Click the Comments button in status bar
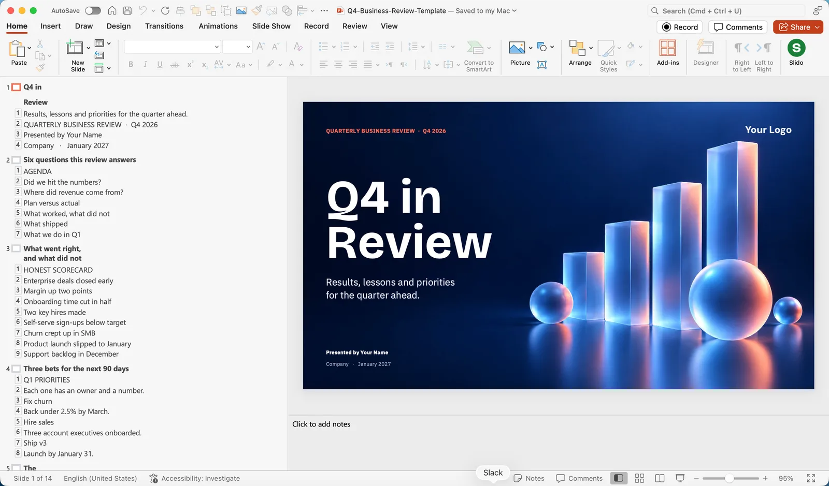The height and width of the screenshot is (486, 829). [579, 478]
